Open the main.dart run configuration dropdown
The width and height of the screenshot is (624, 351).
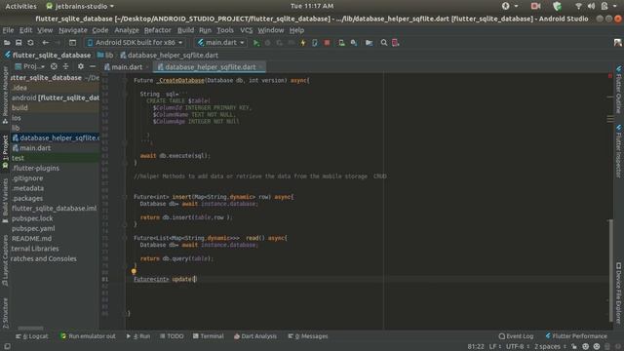click(221, 43)
